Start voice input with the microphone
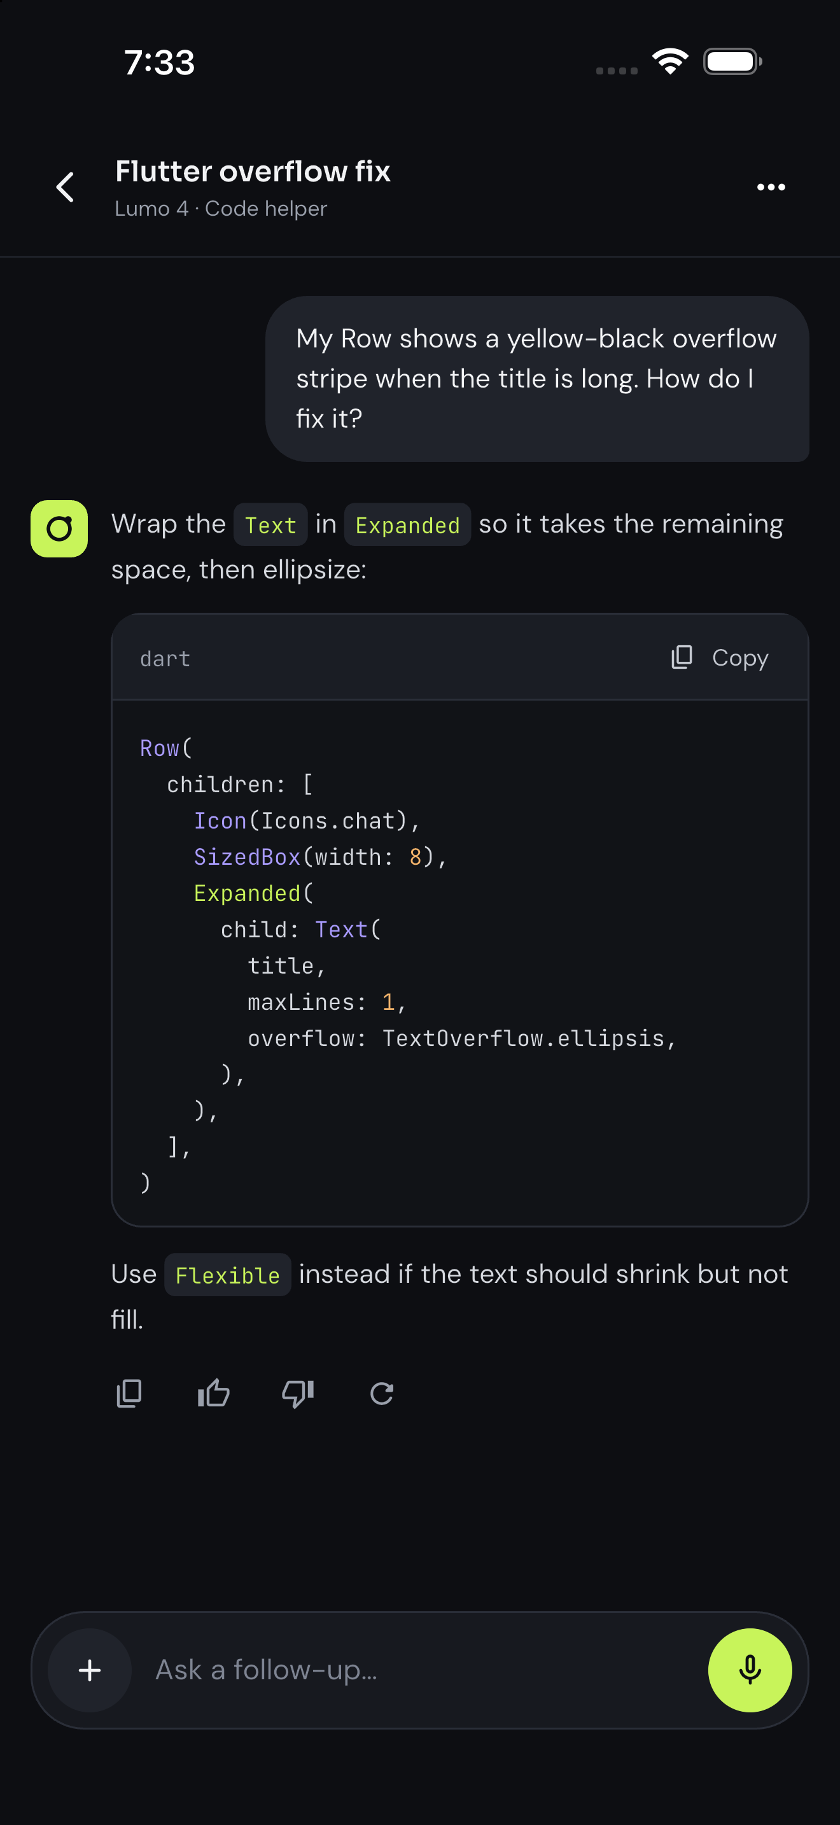840x1825 pixels. pos(750,1670)
